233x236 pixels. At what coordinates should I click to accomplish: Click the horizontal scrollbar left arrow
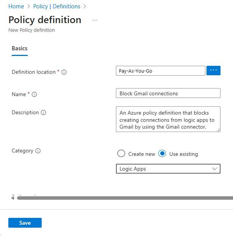click(13, 198)
